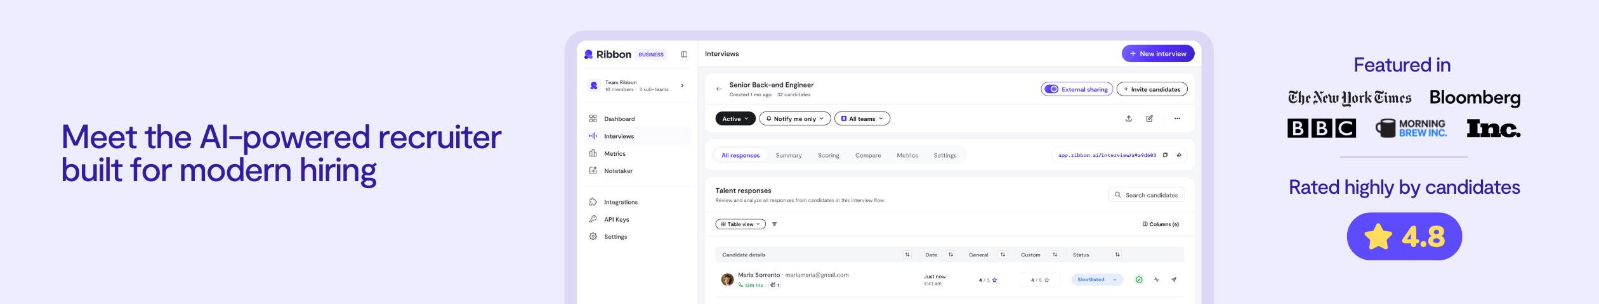The width and height of the screenshot is (1599, 304).
Task: Toggle the green approve check for Maria Sorrento
Action: pyautogui.click(x=1139, y=279)
